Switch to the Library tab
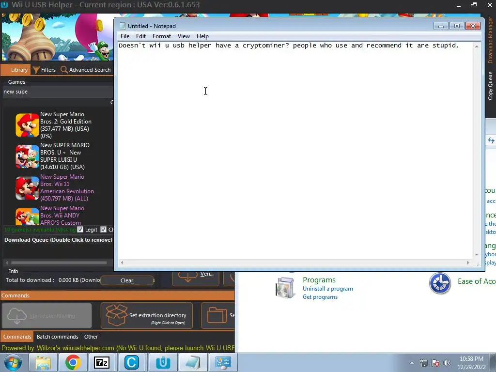 [x=16, y=70]
